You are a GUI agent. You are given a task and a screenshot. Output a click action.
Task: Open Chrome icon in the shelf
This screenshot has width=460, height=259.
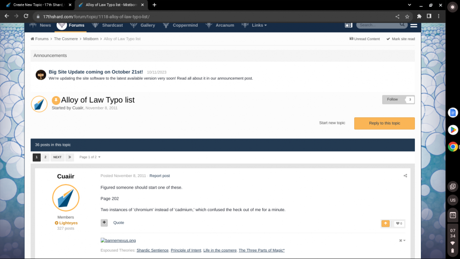coord(453,147)
